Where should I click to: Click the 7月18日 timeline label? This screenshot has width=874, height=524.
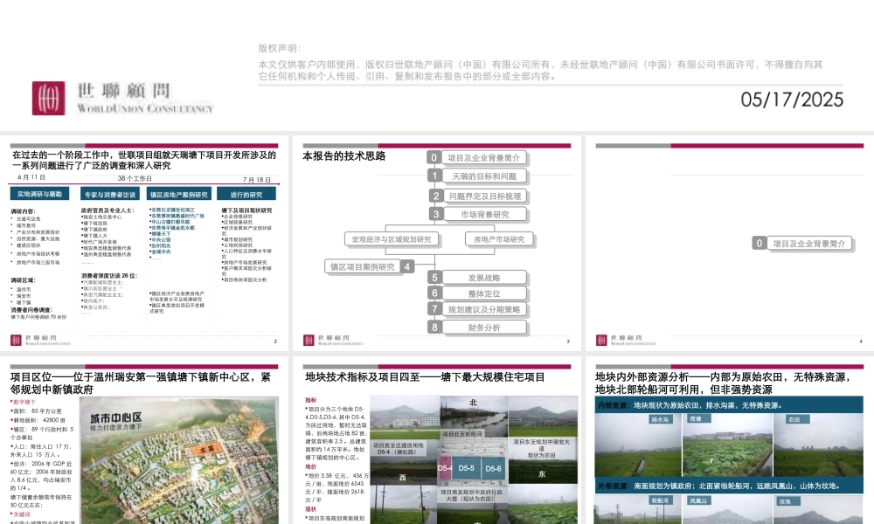click(257, 180)
